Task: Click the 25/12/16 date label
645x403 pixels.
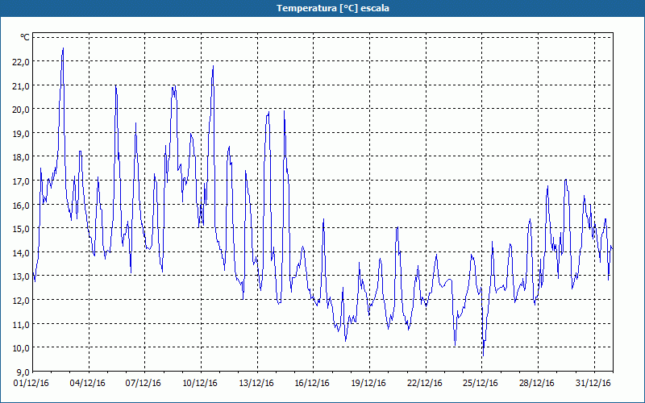Action: coord(481,384)
